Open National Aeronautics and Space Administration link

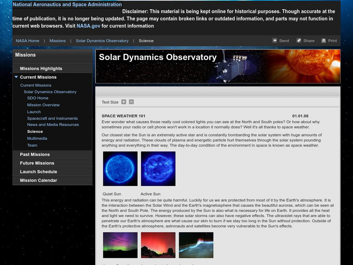click(x=68, y=4)
